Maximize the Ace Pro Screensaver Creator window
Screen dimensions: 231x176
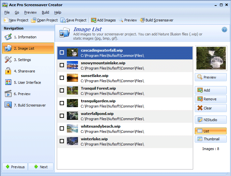[x=221, y=5]
